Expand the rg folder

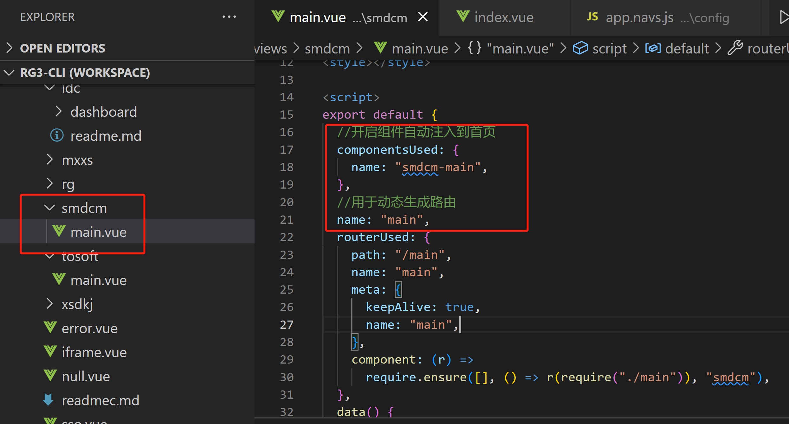(49, 184)
